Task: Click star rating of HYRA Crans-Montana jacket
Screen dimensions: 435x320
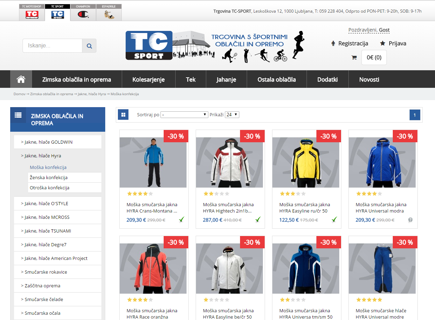Action: click(140, 194)
